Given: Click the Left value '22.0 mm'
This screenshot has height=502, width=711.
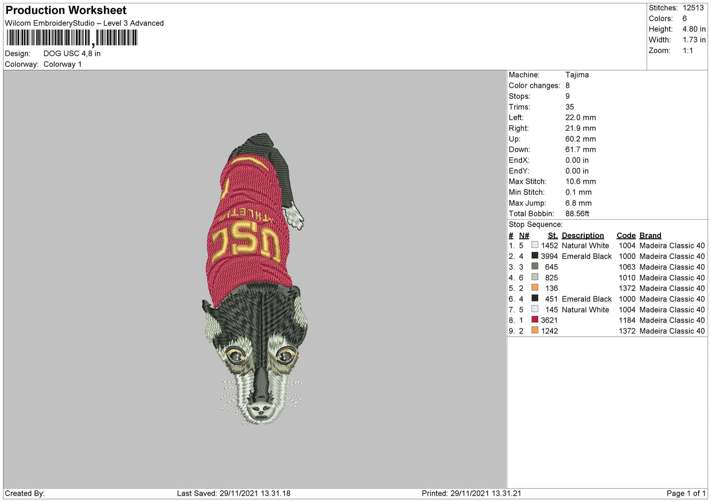Looking at the screenshot, I should point(580,118).
